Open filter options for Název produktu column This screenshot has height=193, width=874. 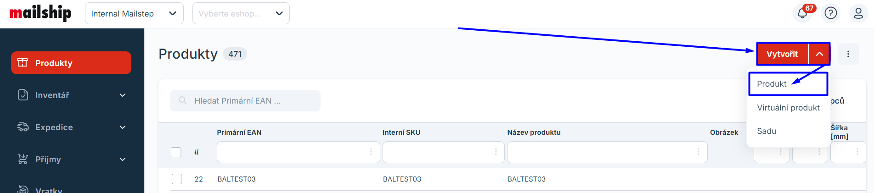(698, 152)
